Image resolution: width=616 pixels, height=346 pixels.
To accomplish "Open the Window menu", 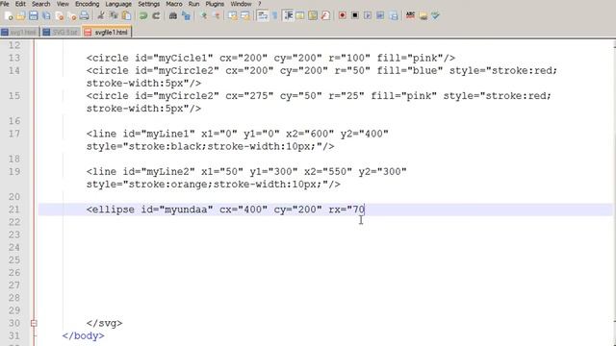I will pyautogui.click(x=241, y=4).
